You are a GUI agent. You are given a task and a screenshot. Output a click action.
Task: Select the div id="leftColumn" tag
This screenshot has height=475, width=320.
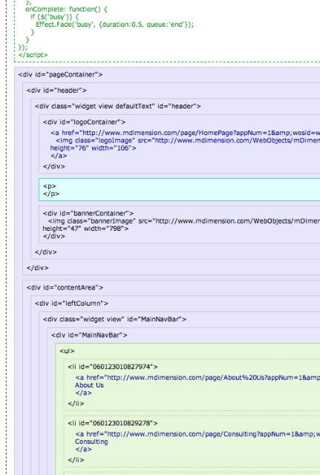71,304
